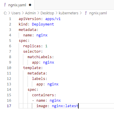Image resolution: width=114 pixels, height=114 pixels.
Task: Click 'replicas' key on line 6
Action: click(x=32, y=46)
